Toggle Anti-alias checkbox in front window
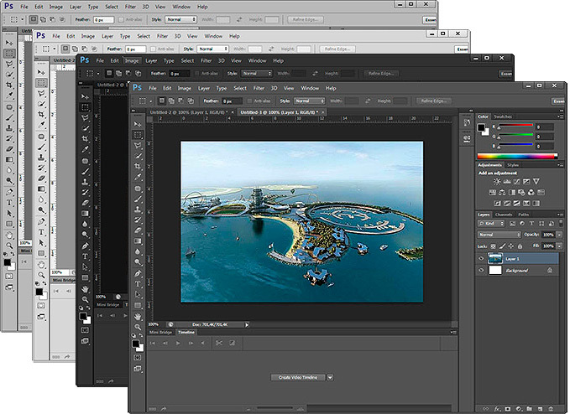570x414 pixels. (249, 101)
